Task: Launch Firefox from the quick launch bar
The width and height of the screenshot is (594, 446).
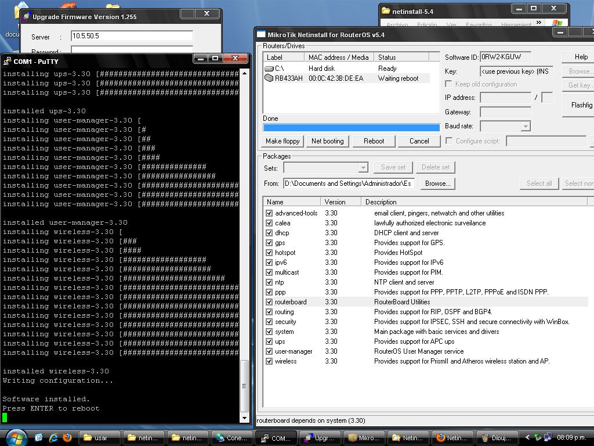Action: tap(67, 437)
